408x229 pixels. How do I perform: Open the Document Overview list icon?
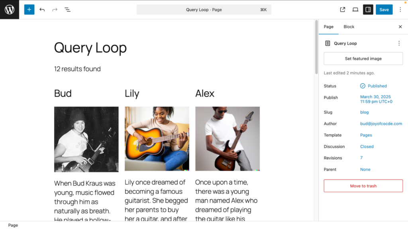[x=68, y=10]
